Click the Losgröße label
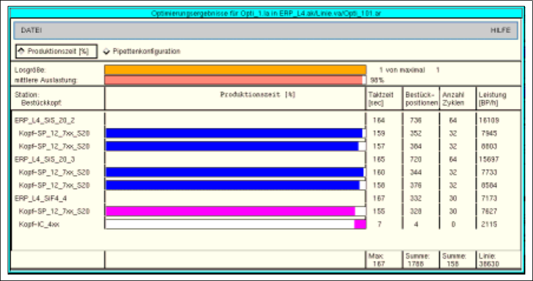The image size is (533, 281). (30, 70)
